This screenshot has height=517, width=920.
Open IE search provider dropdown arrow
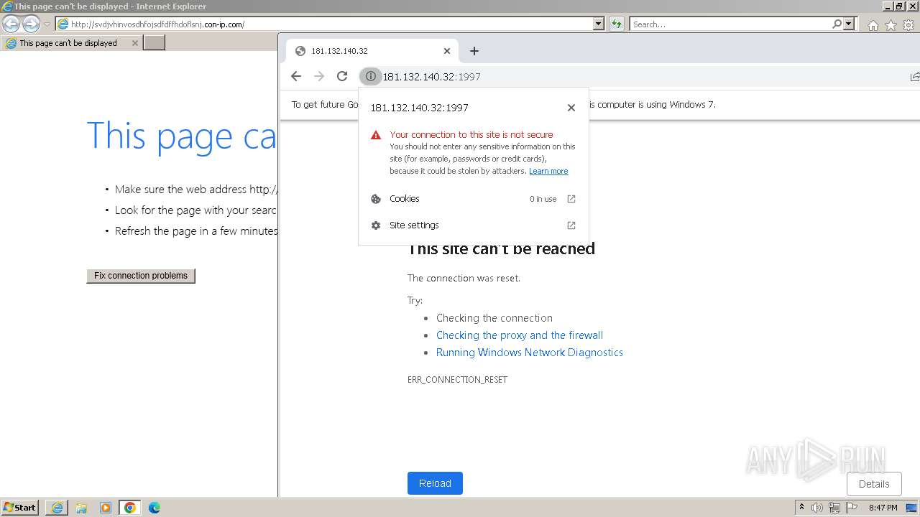(849, 24)
